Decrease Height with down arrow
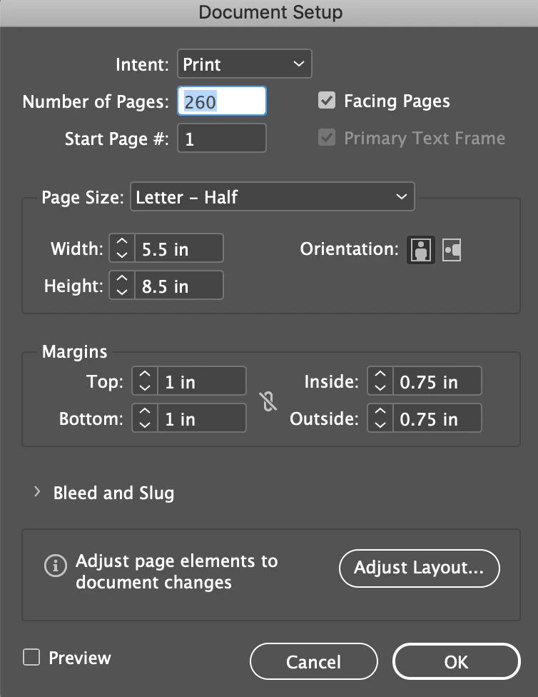Screen dimensions: 538x697 tap(122, 292)
